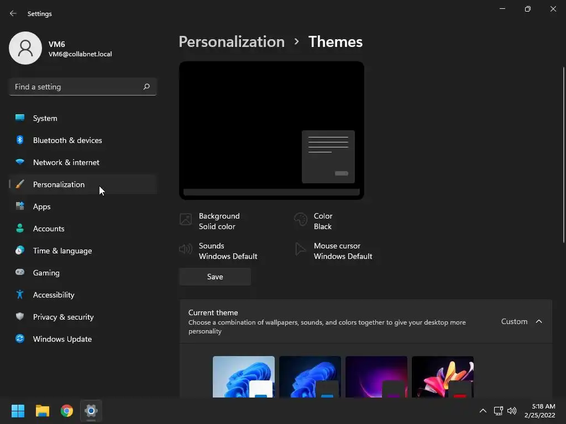Click the Windows Update sync icon
Screen dimensions: 566x424
20,338
